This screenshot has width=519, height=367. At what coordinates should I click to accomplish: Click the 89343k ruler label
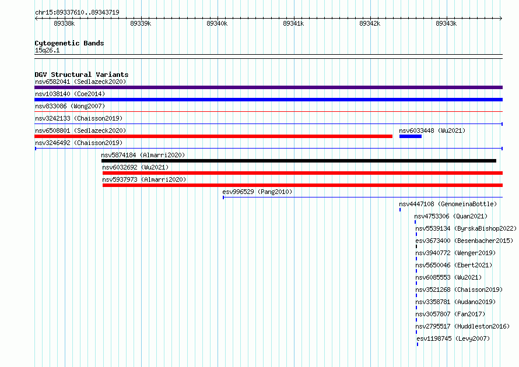446,23
